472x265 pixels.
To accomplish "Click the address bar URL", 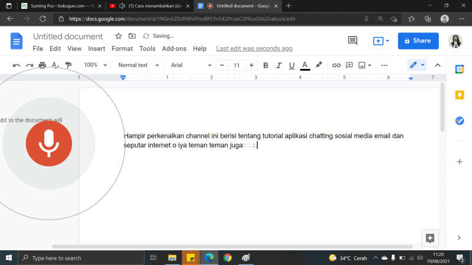I will 182,19.
